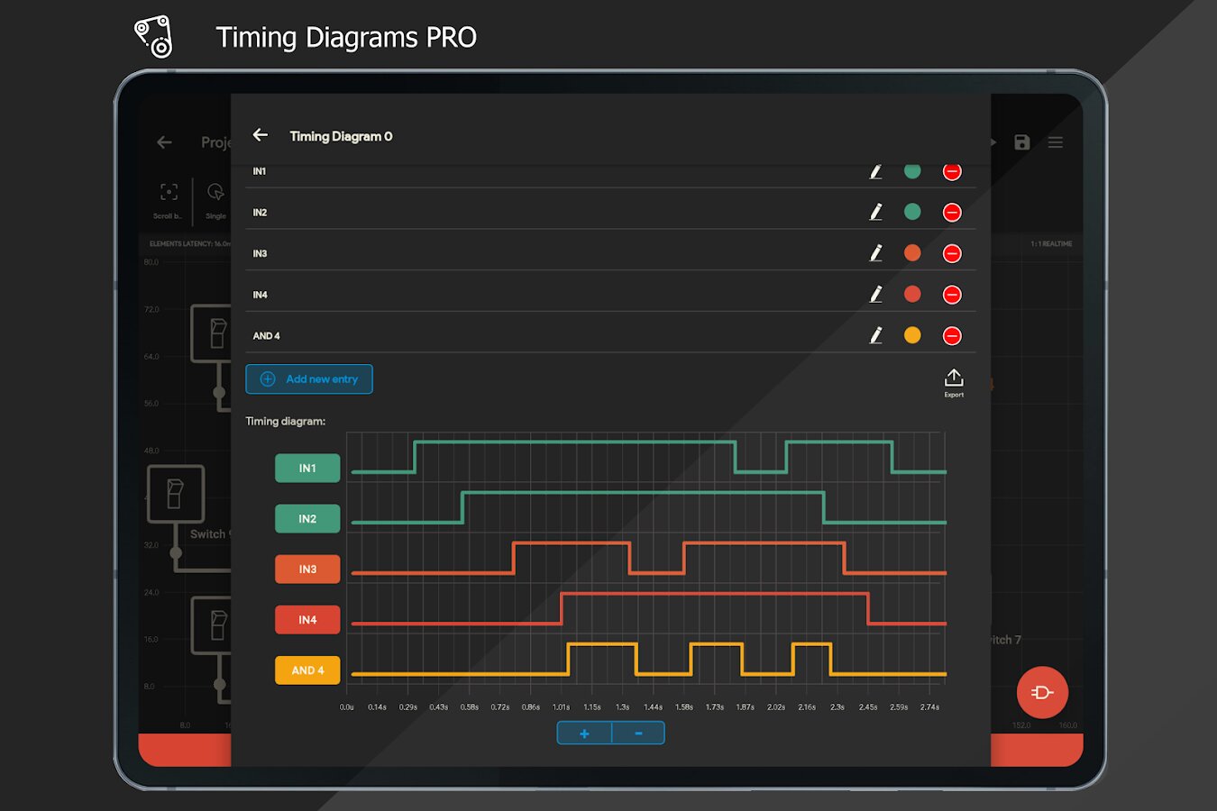1217x811 pixels.
Task: Delete the IN4 entry
Action: point(952,295)
